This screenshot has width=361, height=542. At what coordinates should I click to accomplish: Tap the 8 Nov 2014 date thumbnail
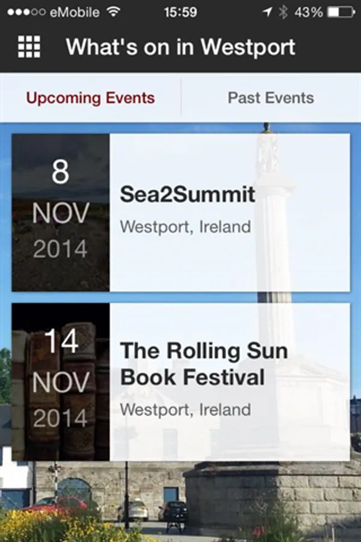(61, 212)
